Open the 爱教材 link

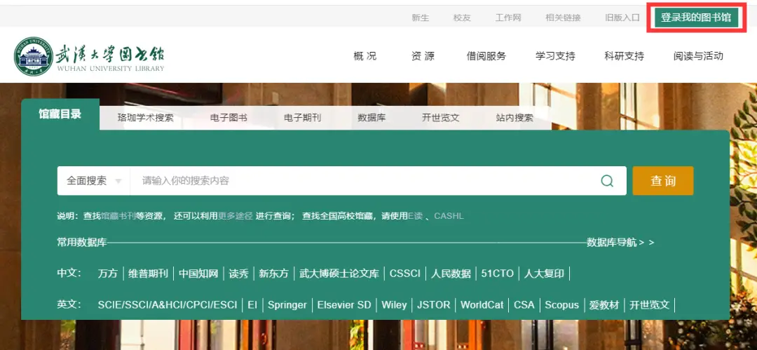pos(604,305)
